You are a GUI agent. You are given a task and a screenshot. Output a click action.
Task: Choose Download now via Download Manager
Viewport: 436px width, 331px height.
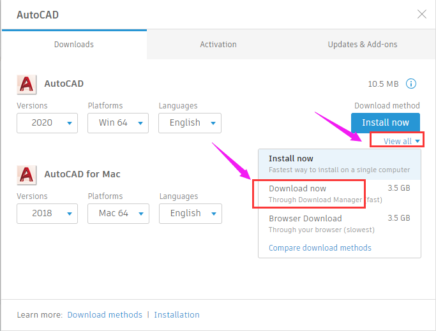point(340,194)
